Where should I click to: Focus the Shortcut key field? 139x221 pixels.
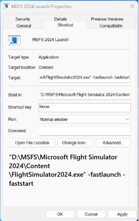point(85,108)
